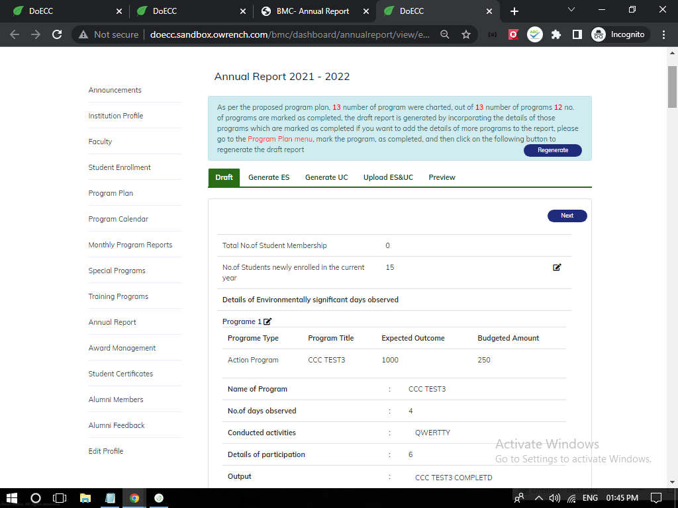Open the Upload ES&UC tab

pos(388,177)
